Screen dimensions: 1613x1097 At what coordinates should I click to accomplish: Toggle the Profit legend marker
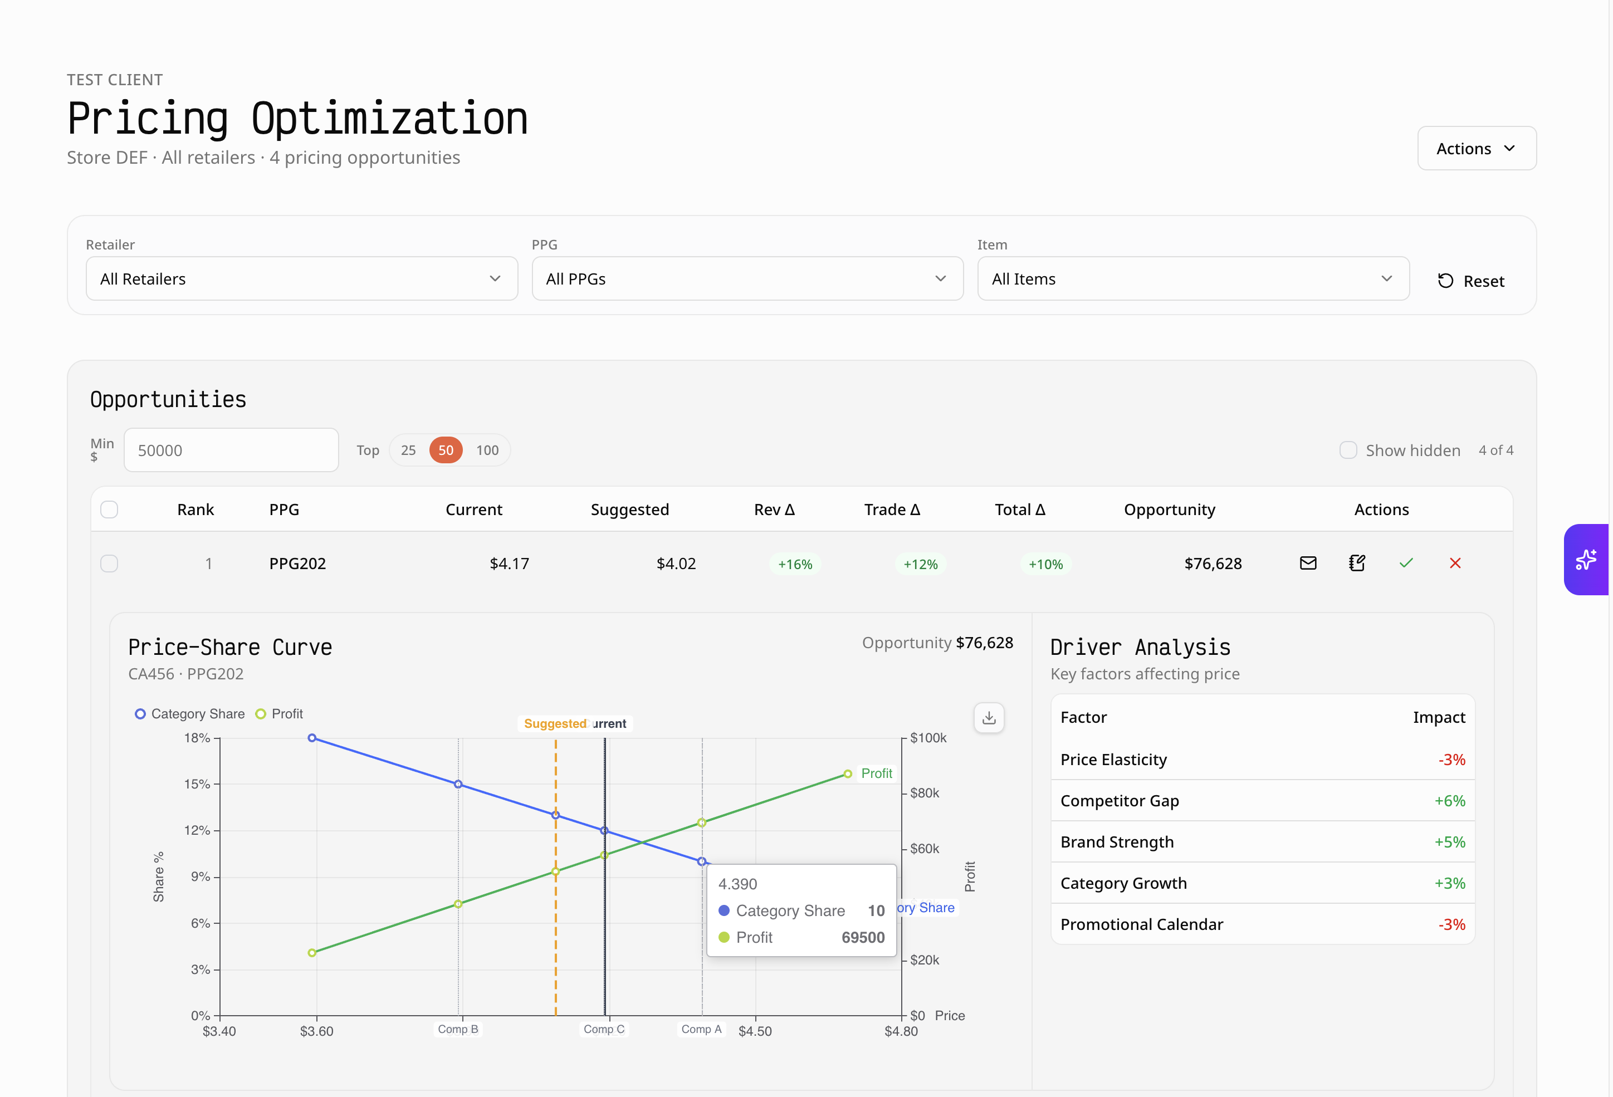pyautogui.click(x=261, y=714)
